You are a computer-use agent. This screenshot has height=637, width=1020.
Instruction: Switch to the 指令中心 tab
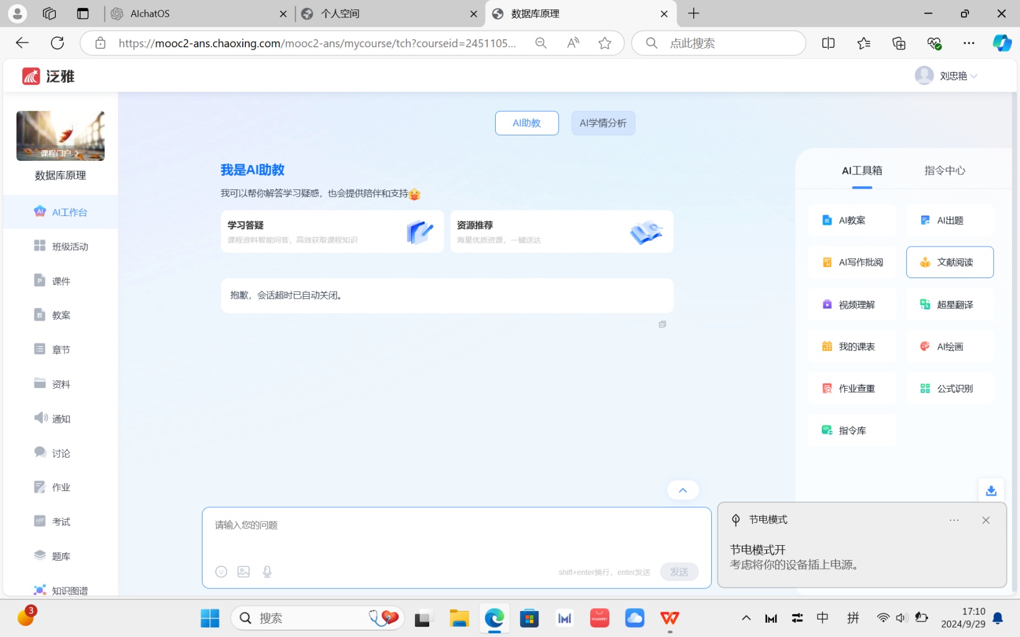944,171
